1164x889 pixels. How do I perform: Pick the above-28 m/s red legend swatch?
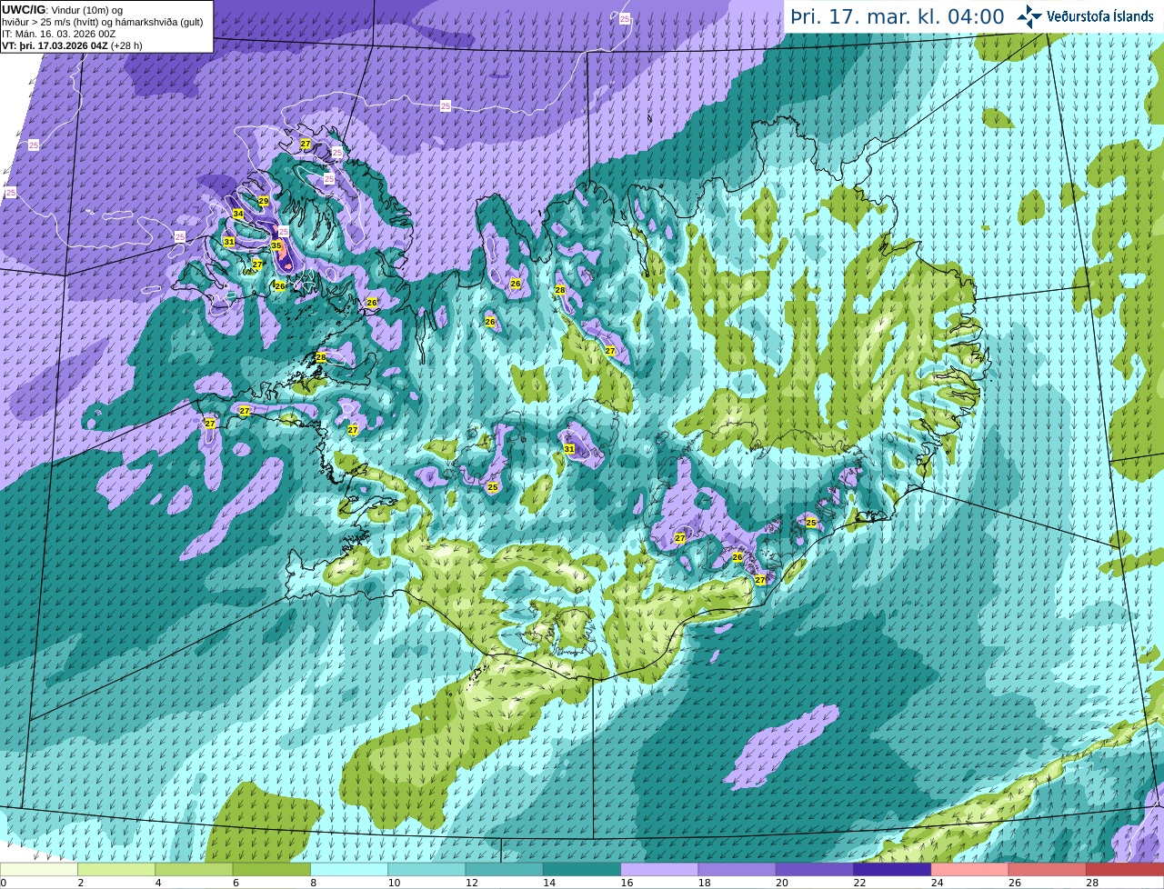1125,870
